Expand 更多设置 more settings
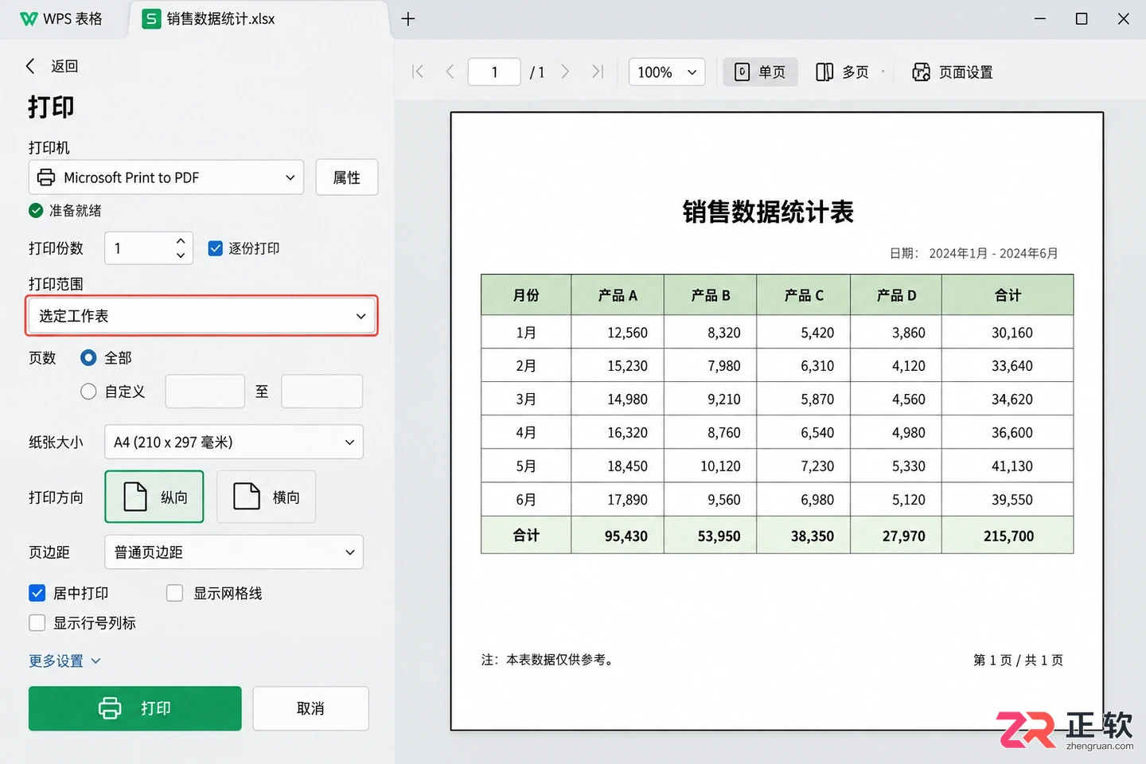The width and height of the screenshot is (1146, 764). tap(64, 661)
